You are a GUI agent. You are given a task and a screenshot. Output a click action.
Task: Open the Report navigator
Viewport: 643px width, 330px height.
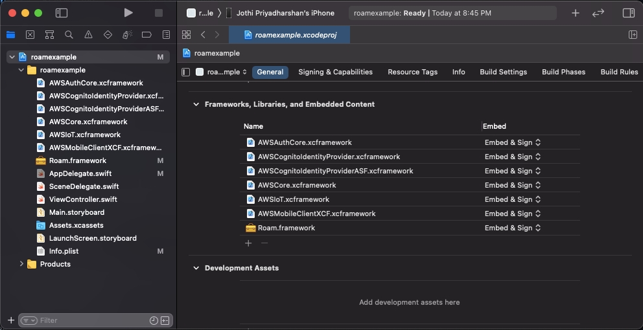166,35
